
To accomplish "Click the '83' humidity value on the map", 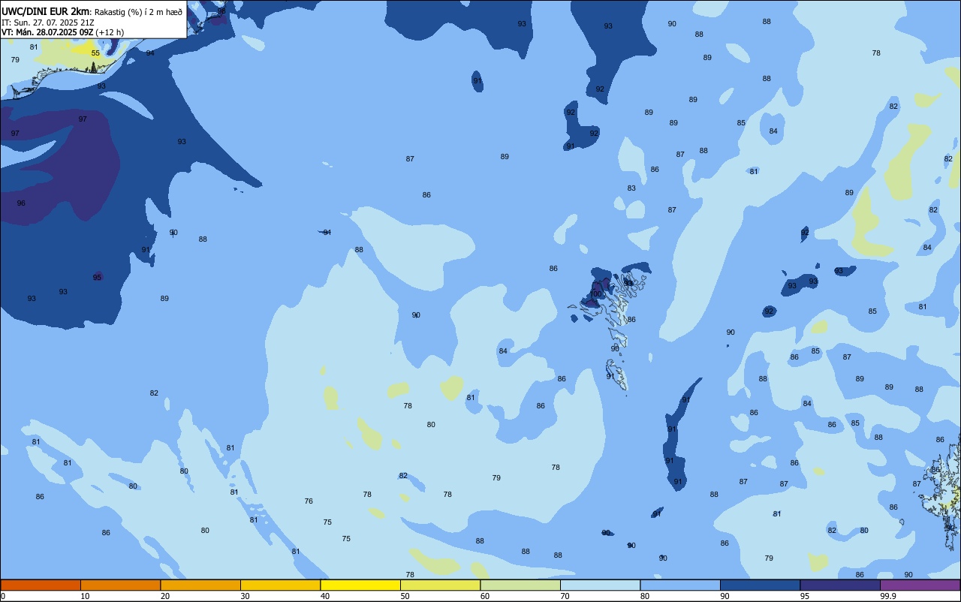I will pyautogui.click(x=631, y=188).
